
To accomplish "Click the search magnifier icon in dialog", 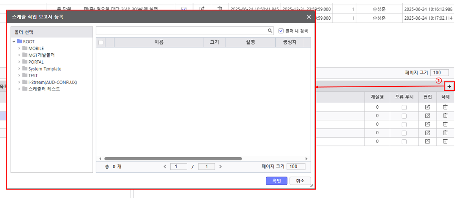I will tap(271, 31).
